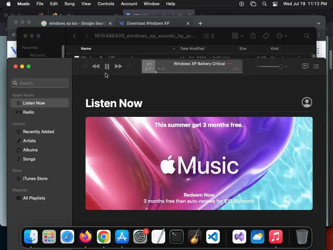Open All Playlists in sidebar
This screenshot has width=333, height=250.
tap(40, 198)
